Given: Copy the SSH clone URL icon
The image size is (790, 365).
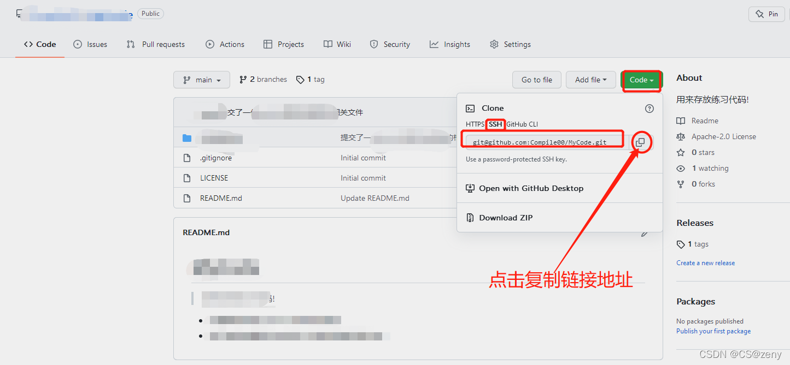Looking at the screenshot, I should 640,142.
